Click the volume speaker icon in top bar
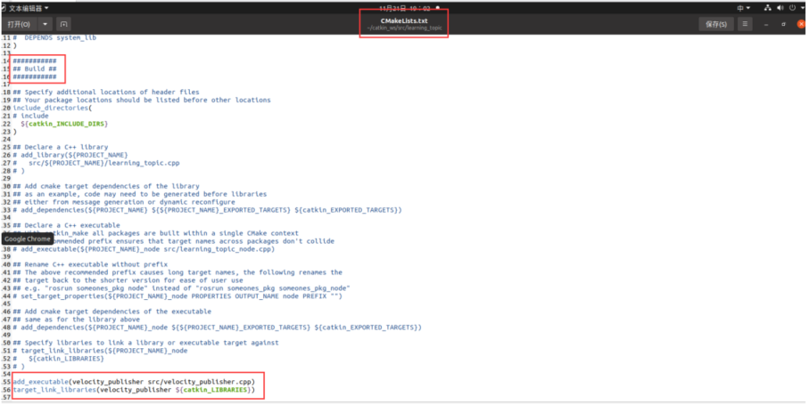The height and width of the screenshot is (405, 809). [x=780, y=8]
